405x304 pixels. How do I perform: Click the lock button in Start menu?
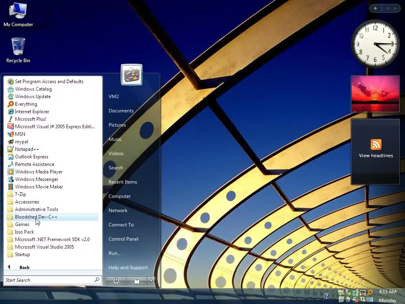(136, 281)
